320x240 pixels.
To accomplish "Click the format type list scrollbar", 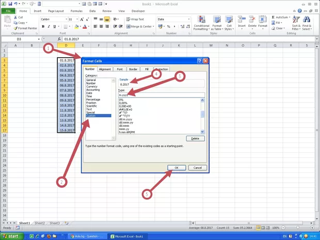I will pos(202,114).
